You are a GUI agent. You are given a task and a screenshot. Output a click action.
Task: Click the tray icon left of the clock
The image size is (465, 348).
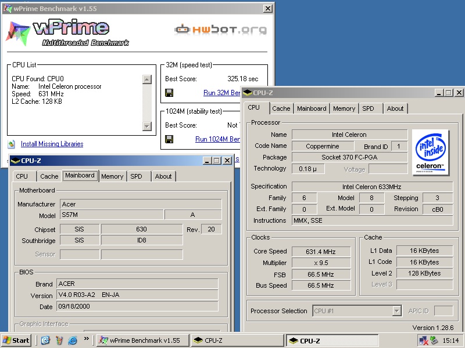[434, 340]
